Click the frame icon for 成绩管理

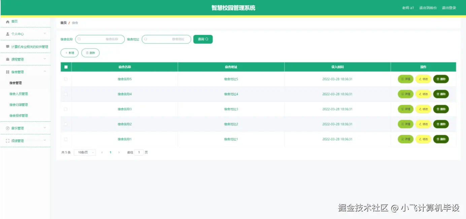click(x=8, y=141)
